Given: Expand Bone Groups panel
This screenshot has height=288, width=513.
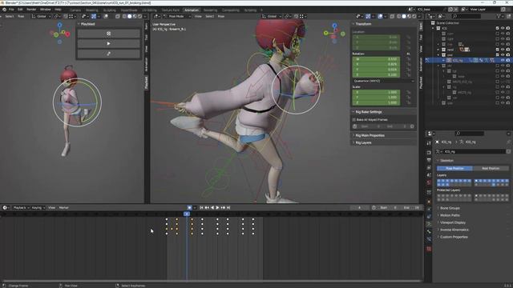Looking at the screenshot, I should point(450,208).
